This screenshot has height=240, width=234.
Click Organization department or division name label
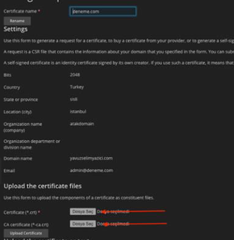[x=32, y=145]
